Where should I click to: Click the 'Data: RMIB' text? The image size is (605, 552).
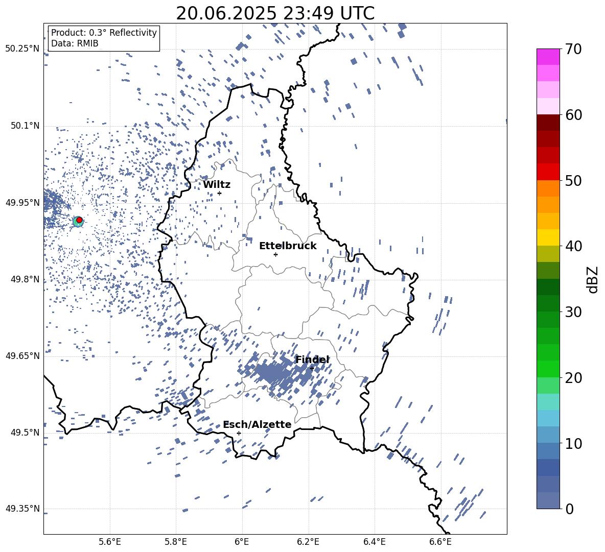tap(75, 43)
